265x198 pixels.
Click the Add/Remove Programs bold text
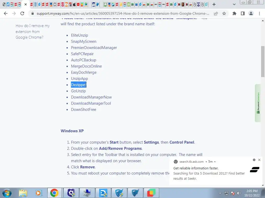coord(120,148)
